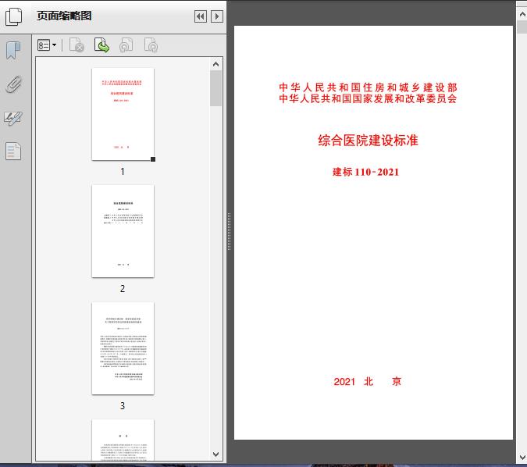Click the text 2021 北 京
The image size is (527, 467).
368,382
